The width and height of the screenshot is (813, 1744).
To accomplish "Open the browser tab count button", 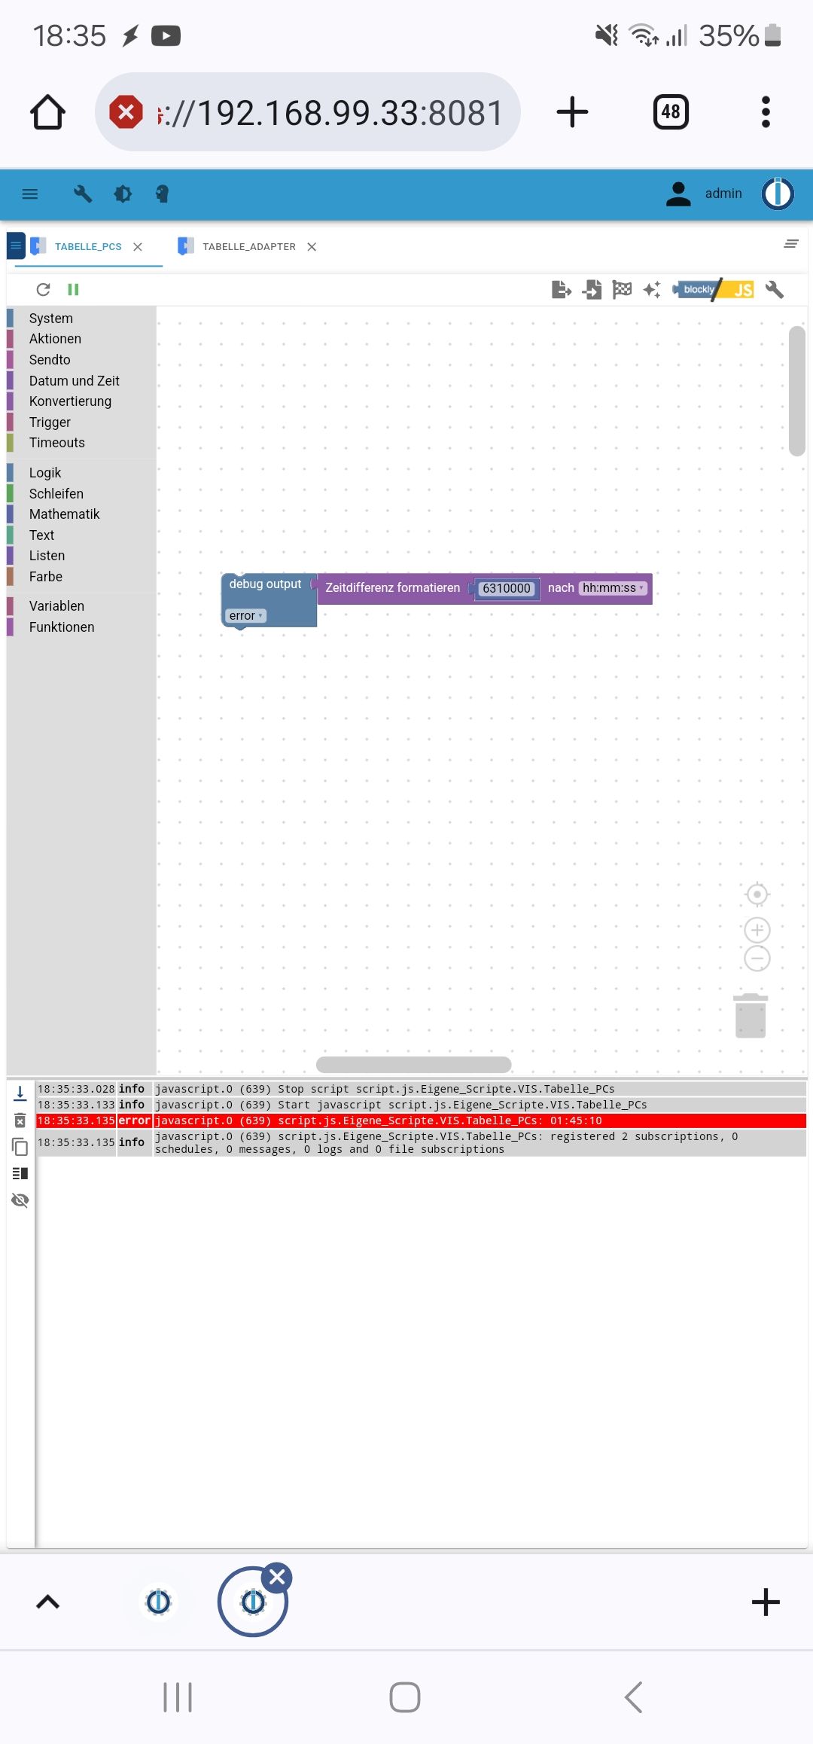I will pos(670,112).
